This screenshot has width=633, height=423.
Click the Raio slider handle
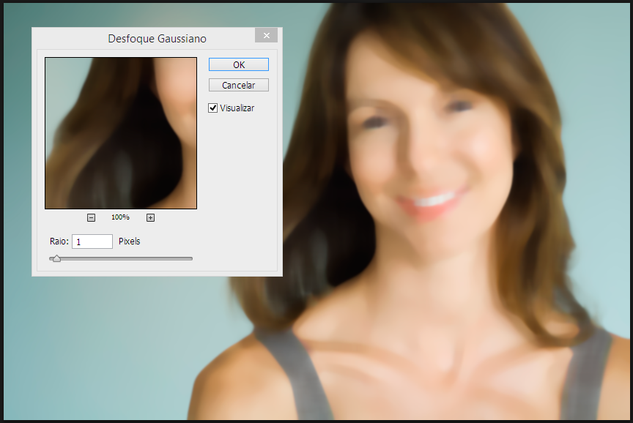pyautogui.click(x=57, y=258)
